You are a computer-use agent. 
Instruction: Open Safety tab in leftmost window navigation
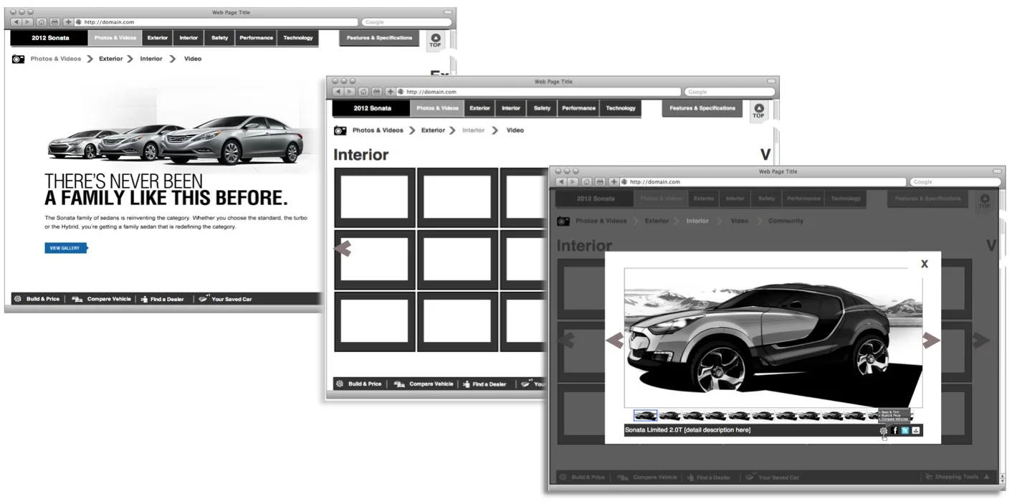click(x=220, y=38)
